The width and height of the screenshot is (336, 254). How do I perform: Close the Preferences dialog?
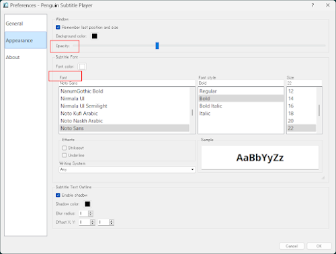coord(328,5)
